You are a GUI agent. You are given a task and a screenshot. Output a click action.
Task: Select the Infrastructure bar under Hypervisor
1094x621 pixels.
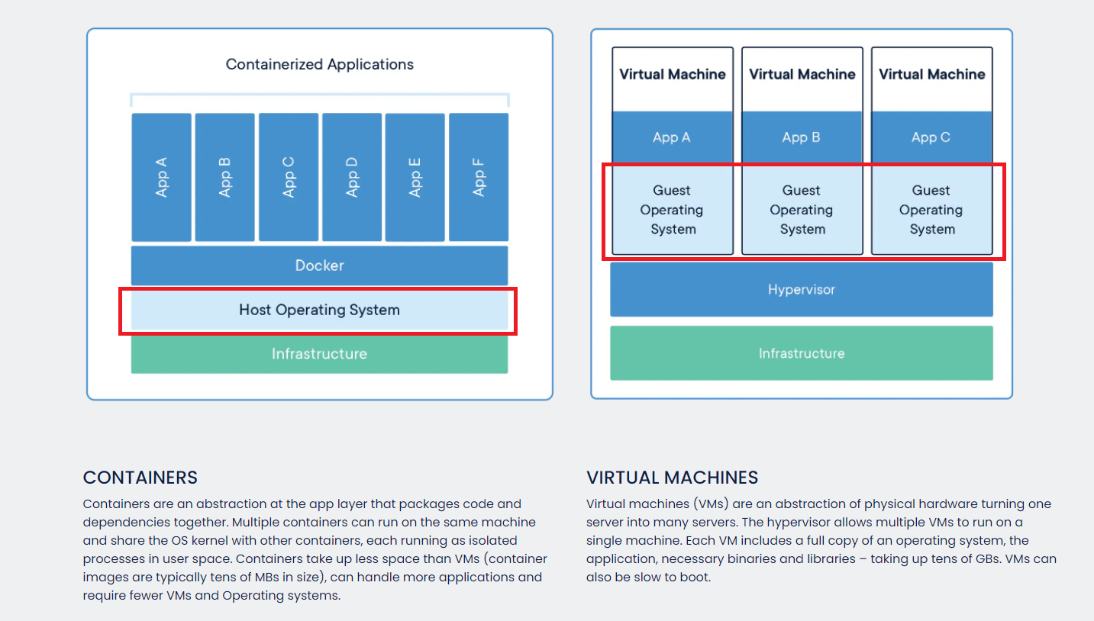[802, 352]
